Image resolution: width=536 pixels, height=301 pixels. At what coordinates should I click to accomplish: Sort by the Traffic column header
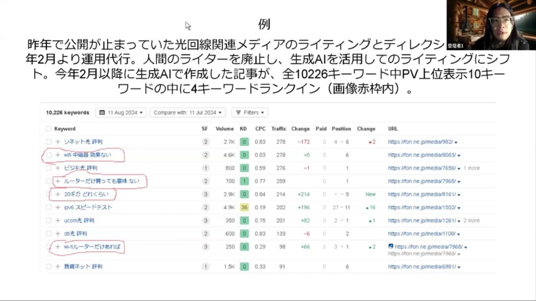tap(278, 129)
